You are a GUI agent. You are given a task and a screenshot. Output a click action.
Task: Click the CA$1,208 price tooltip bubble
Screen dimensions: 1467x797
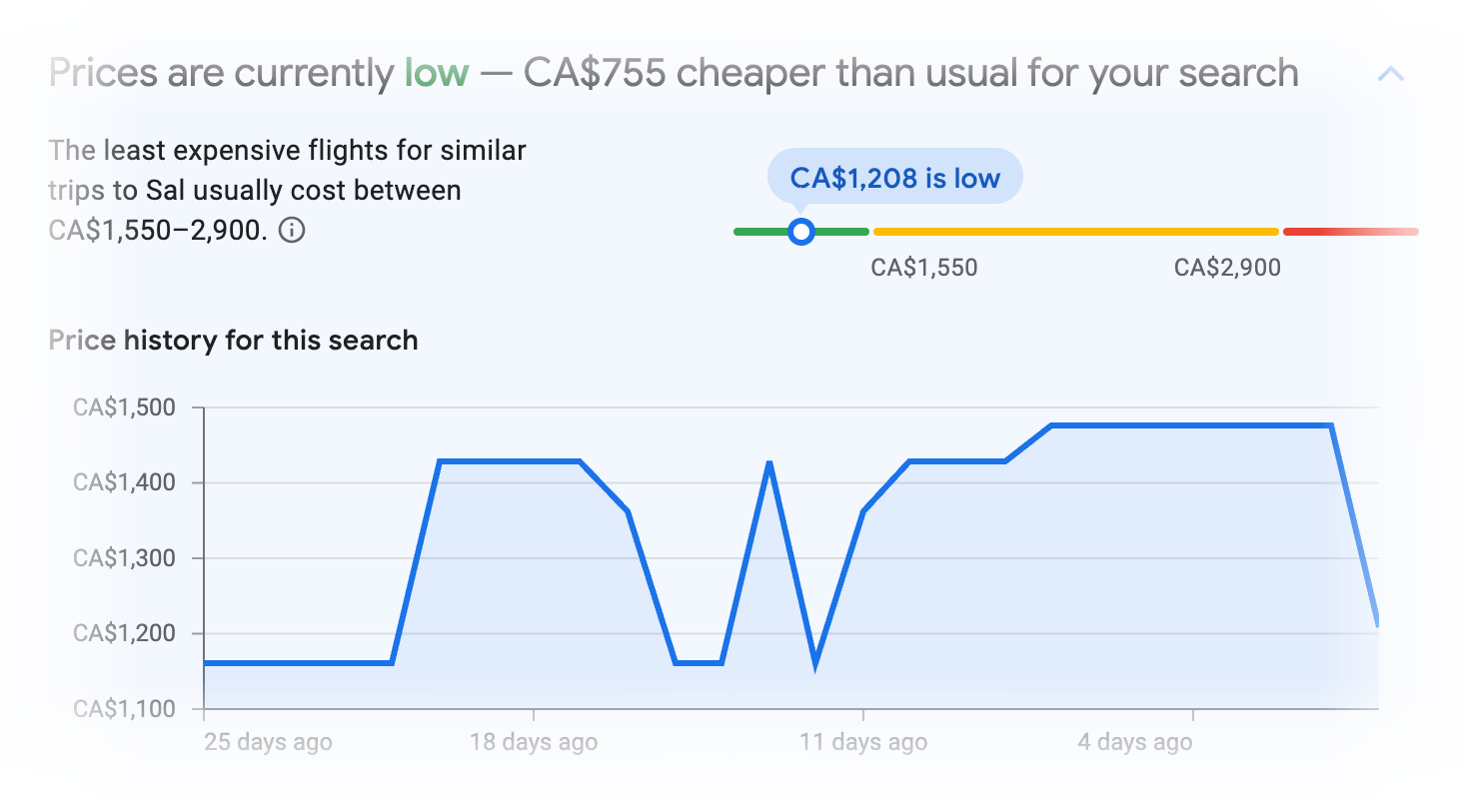pos(893,177)
